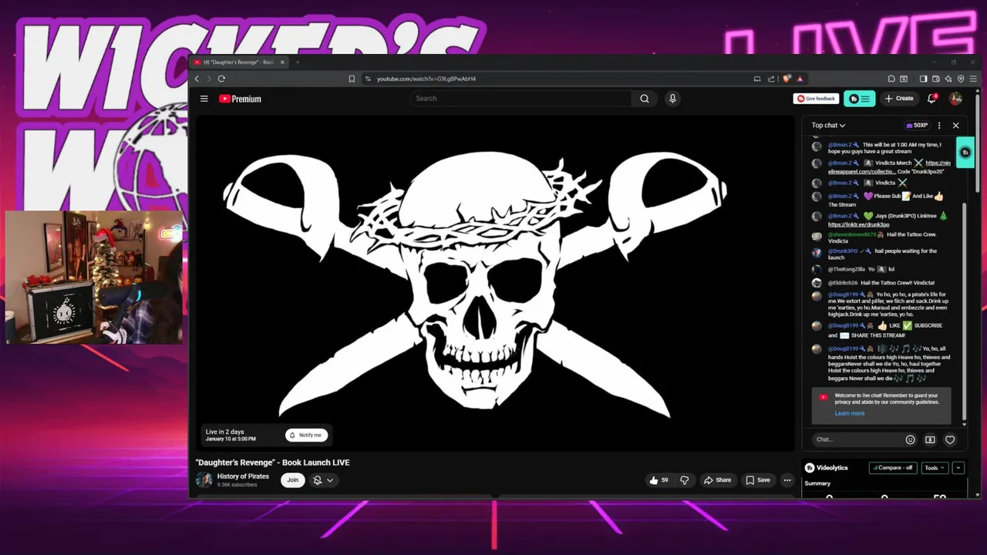Image resolution: width=987 pixels, height=555 pixels.
Task: Click the share icon in the address bar
Action: coord(770,79)
